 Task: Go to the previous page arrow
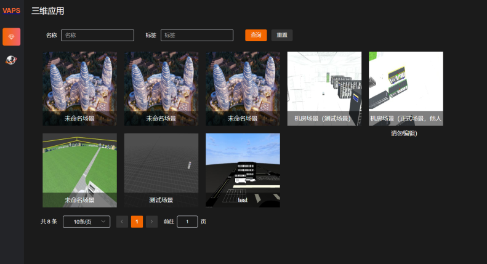(122, 222)
